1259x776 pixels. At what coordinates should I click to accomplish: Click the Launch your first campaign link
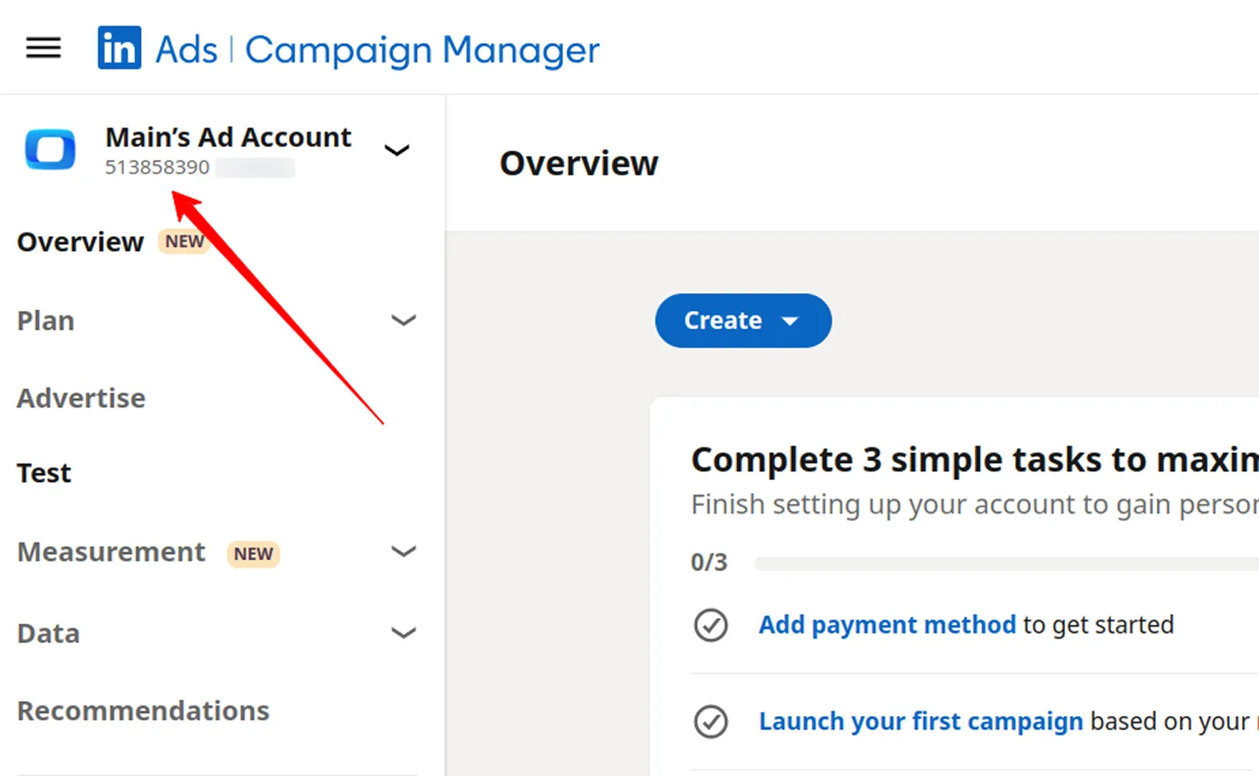click(920, 721)
